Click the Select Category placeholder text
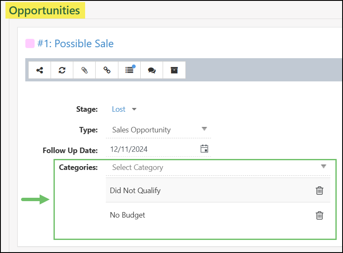The image size is (343, 253). (x=138, y=167)
